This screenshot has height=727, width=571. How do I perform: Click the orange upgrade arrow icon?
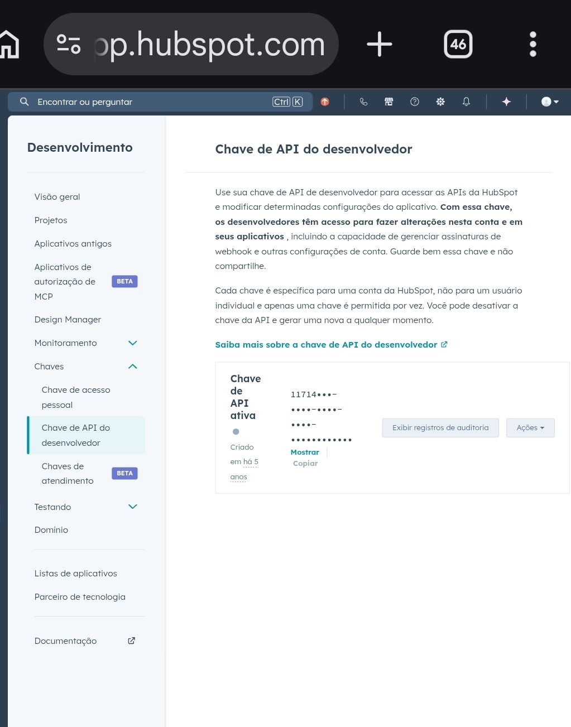pos(325,102)
